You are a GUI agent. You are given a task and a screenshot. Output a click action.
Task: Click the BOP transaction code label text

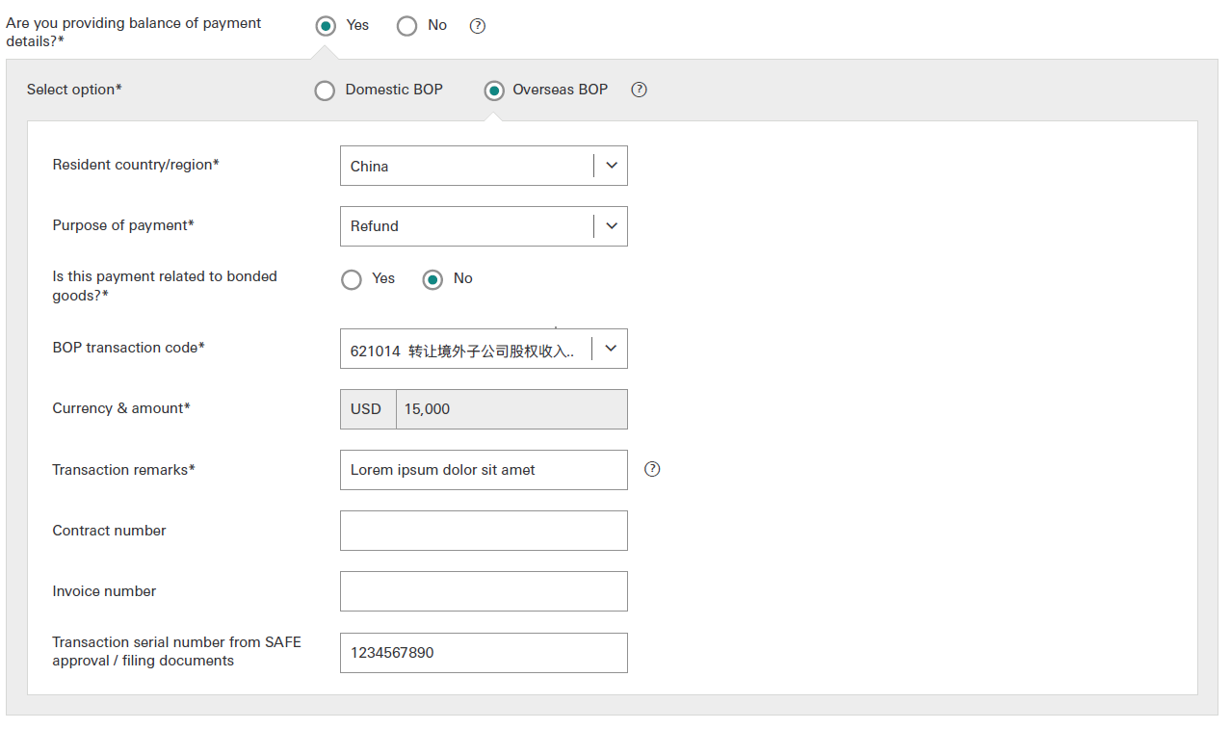128,348
